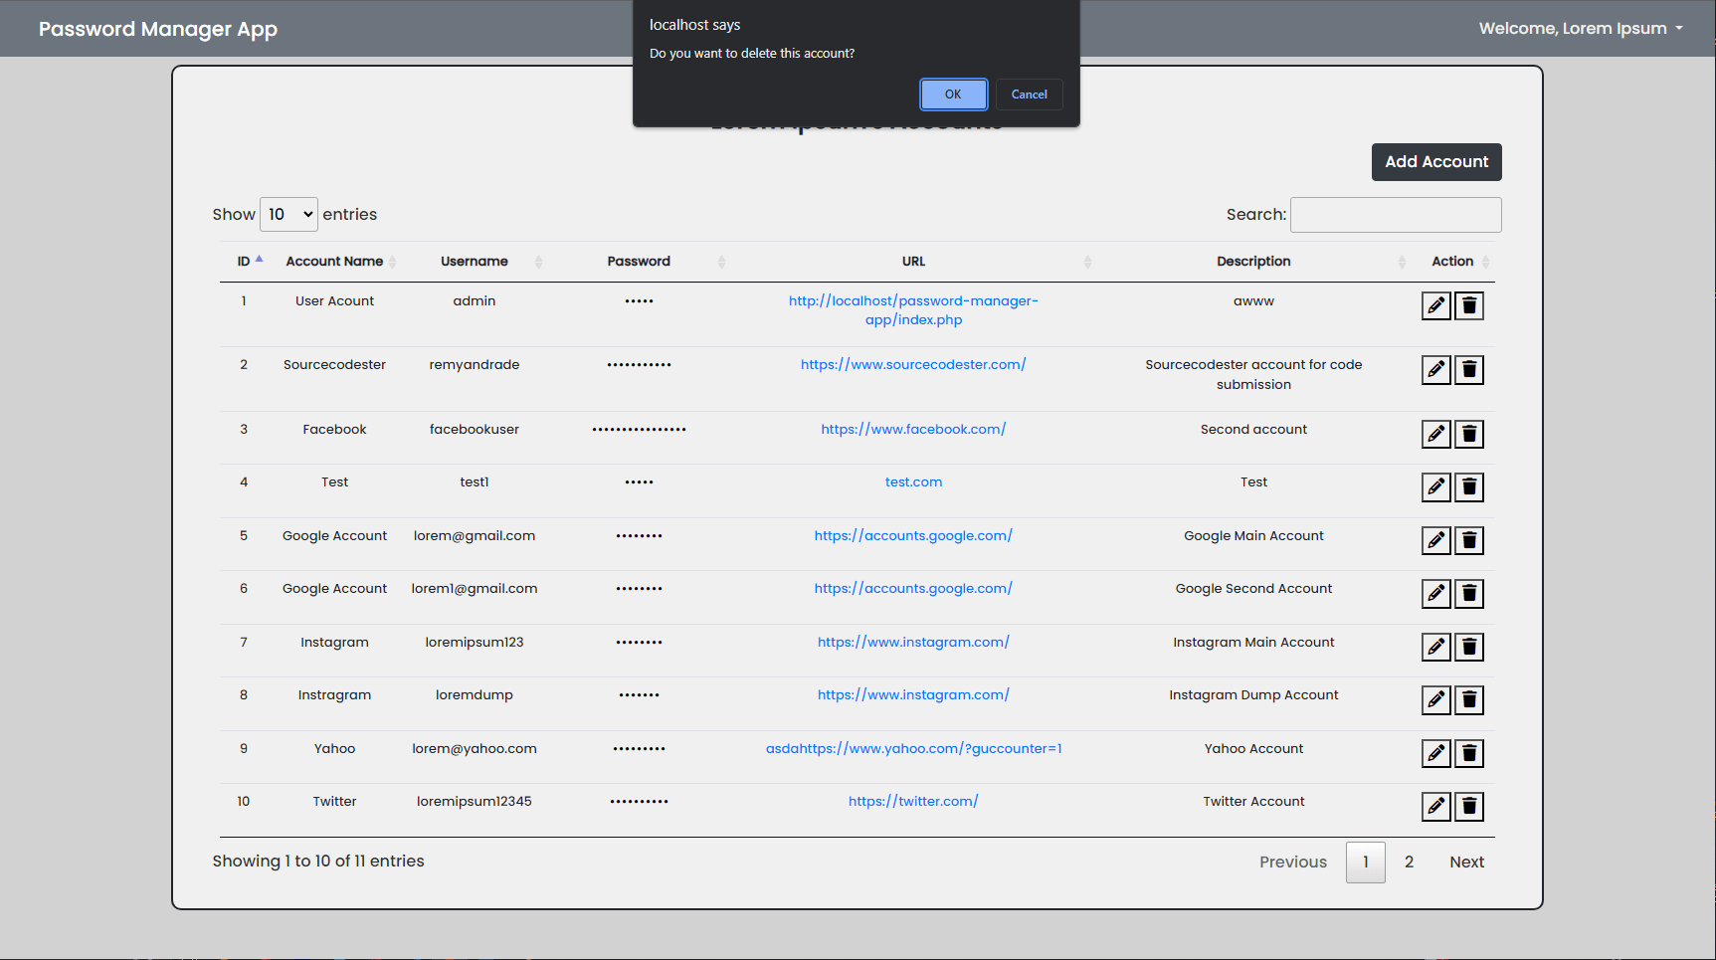Image resolution: width=1716 pixels, height=960 pixels.
Task: Cancel the delete confirmation dialog
Action: click(1030, 95)
